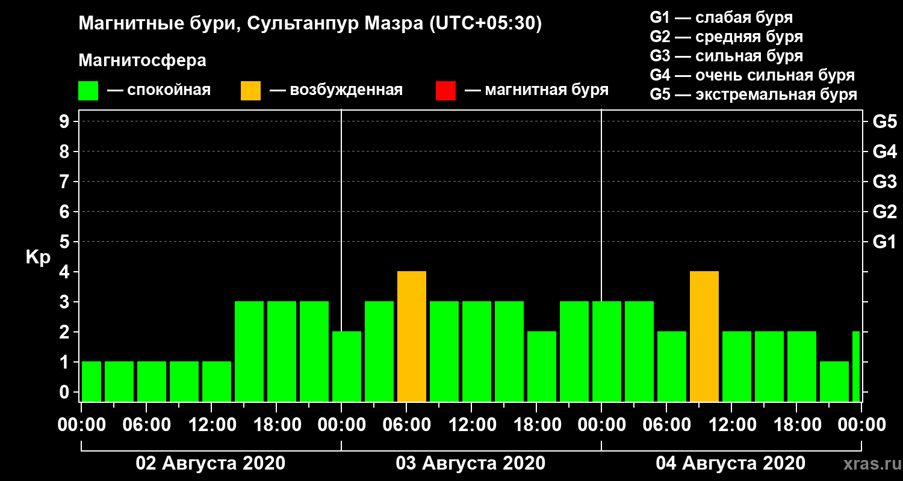This screenshot has height=481, width=903.
Task: Click the orange 'возбужденная' legend swatch
Action: [250, 91]
